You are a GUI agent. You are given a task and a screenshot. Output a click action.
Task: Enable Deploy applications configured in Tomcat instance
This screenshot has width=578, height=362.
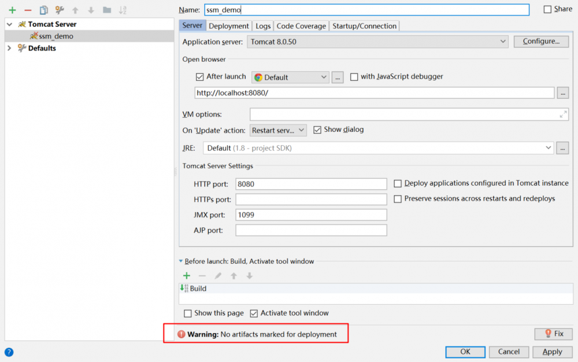pyautogui.click(x=398, y=183)
